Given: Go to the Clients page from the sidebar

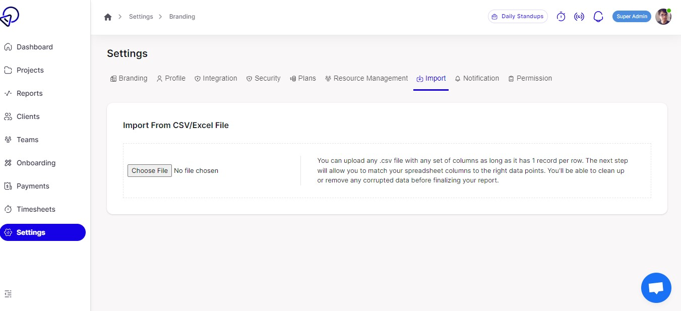Looking at the screenshot, I should (x=28, y=116).
